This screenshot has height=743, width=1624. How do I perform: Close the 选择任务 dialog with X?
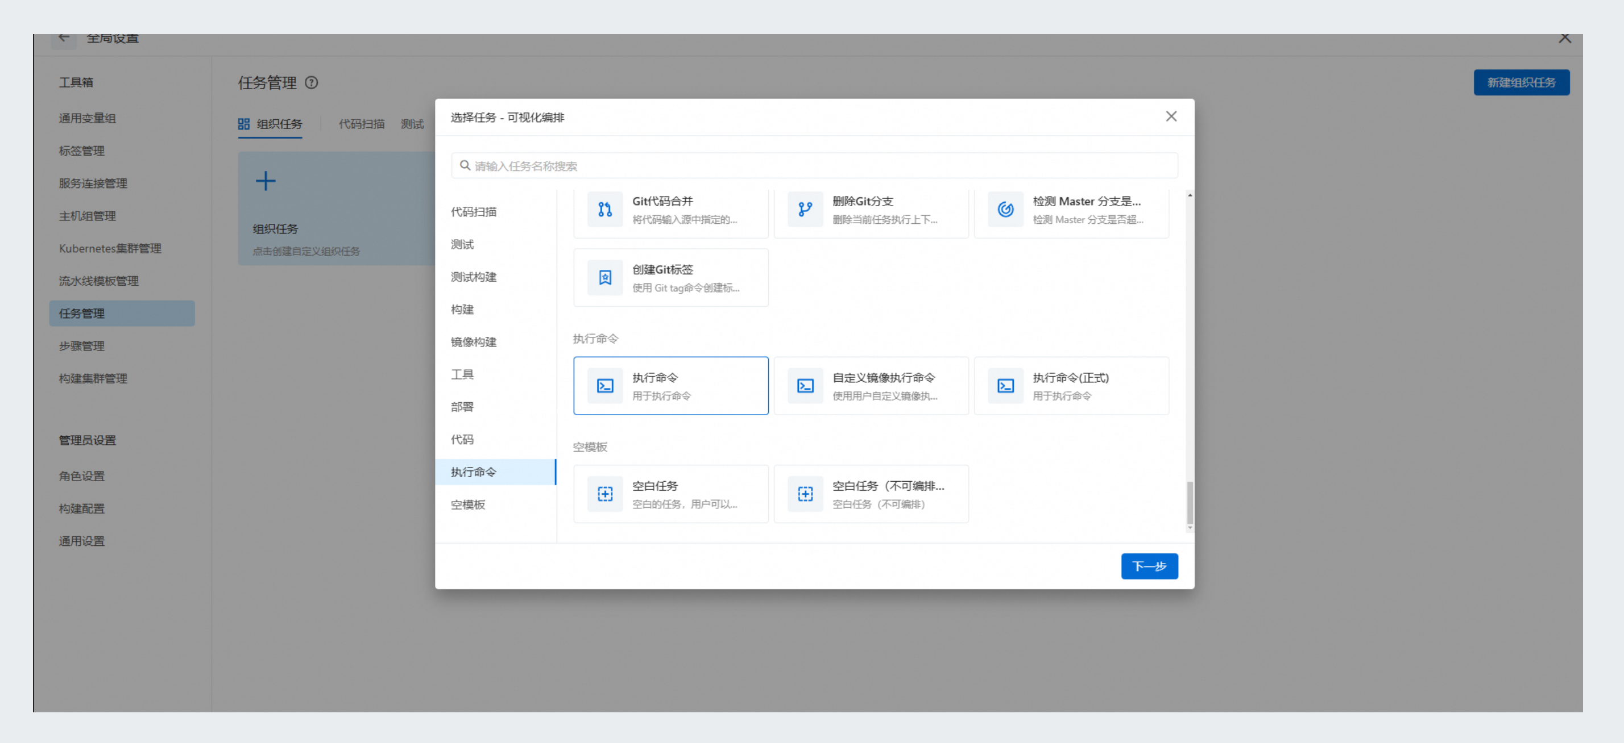click(x=1171, y=116)
